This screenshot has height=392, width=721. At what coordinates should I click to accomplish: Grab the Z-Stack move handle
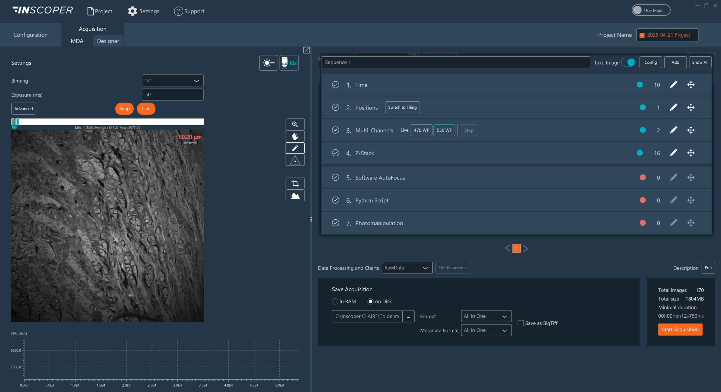click(x=691, y=153)
